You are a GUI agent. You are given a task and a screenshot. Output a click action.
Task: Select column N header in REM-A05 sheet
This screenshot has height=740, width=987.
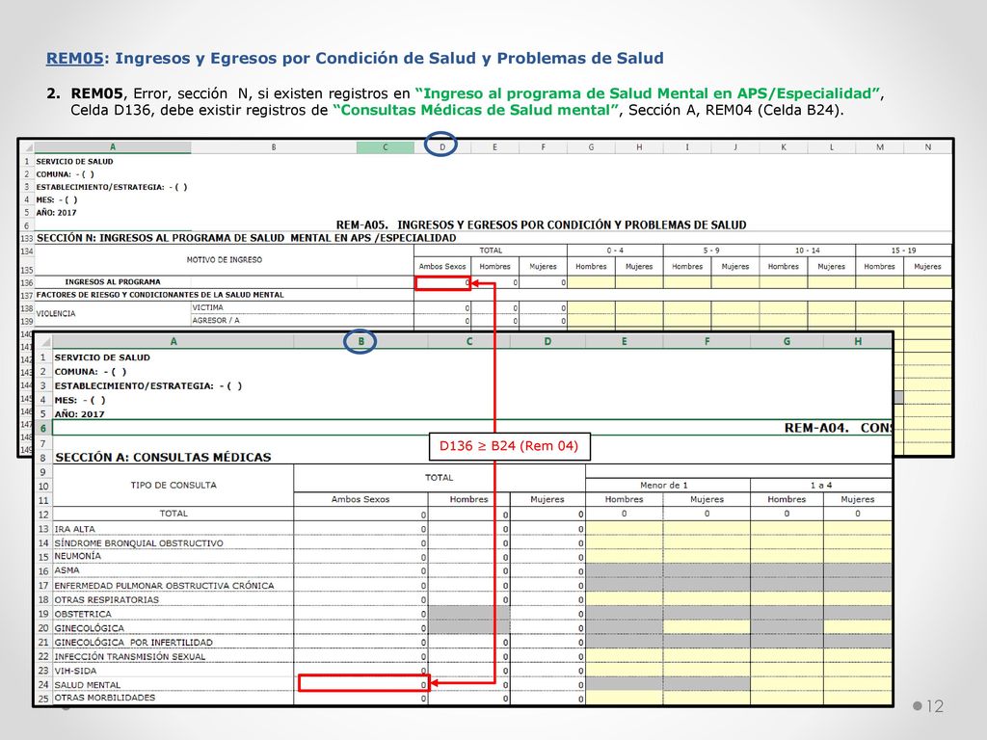928,147
